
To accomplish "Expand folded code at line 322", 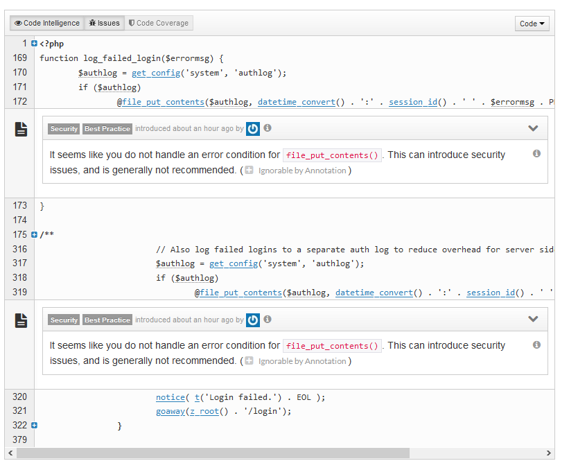I will tap(34, 425).
